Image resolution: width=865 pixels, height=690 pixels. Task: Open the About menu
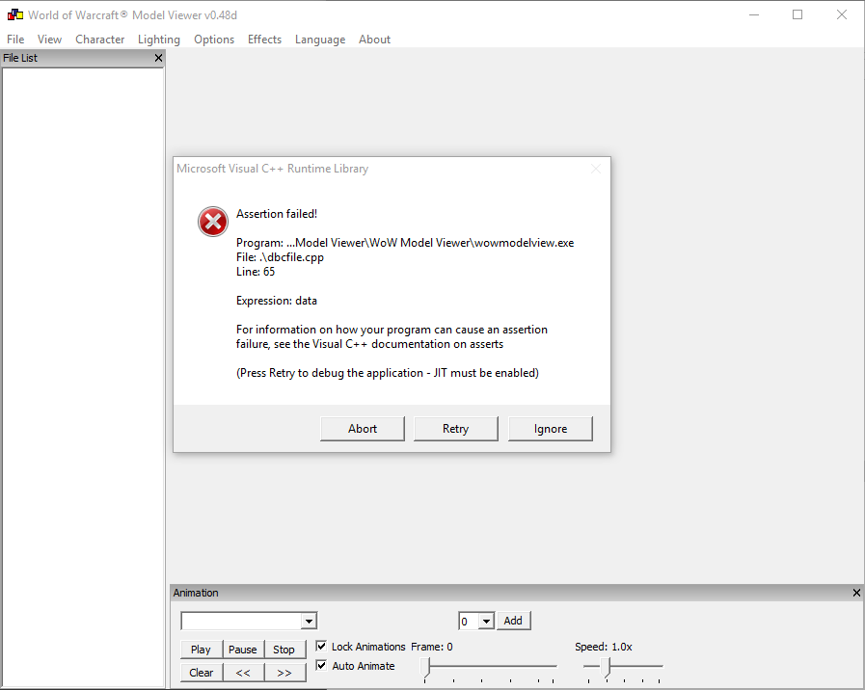tap(374, 40)
